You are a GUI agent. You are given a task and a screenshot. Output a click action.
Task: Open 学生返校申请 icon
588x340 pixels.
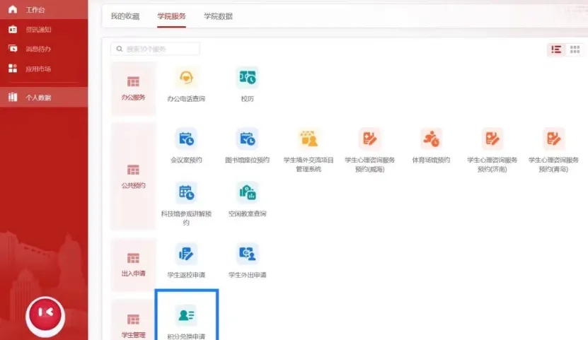[186, 254]
